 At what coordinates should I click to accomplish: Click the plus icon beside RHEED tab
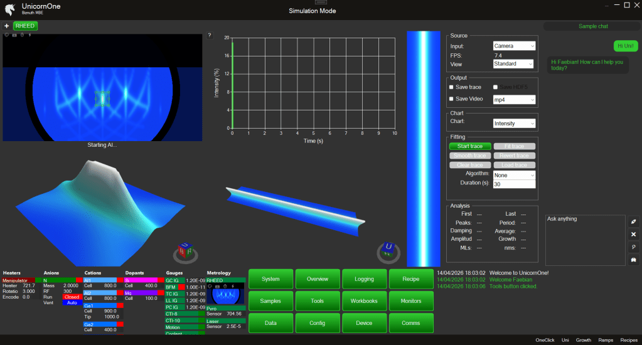pos(6,26)
